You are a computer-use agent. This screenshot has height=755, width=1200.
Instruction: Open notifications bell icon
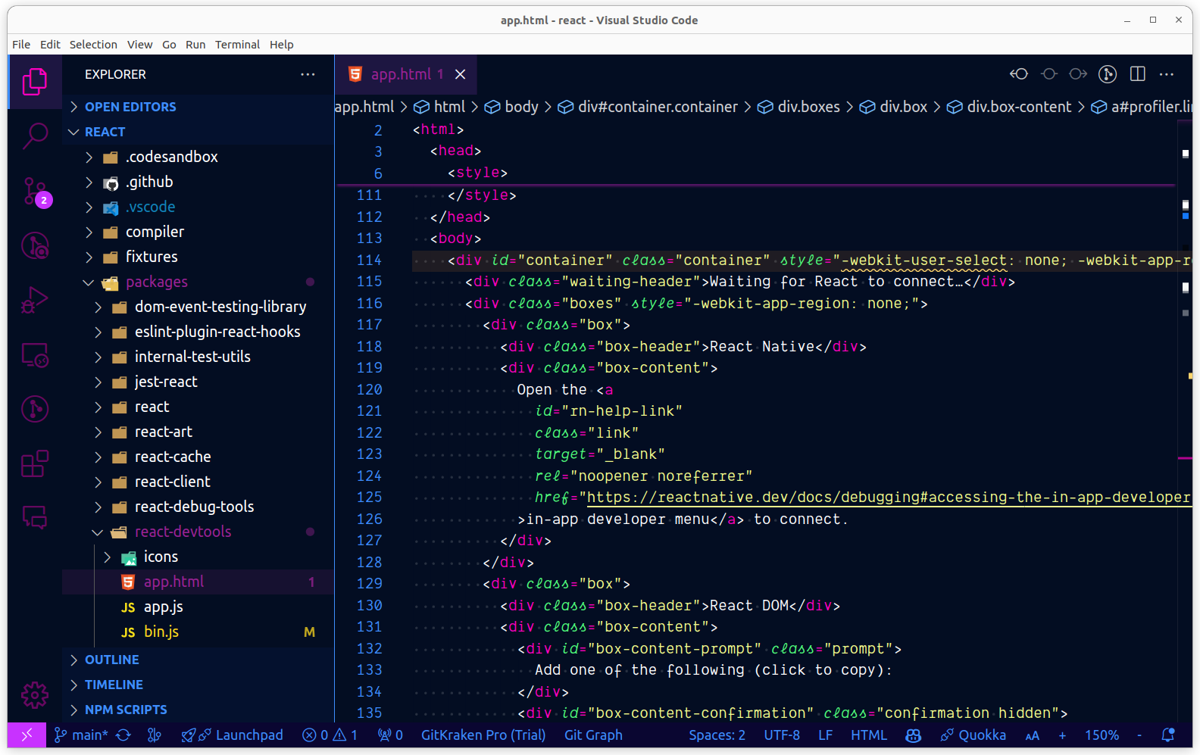pyautogui.click(x=1168, y=735)
